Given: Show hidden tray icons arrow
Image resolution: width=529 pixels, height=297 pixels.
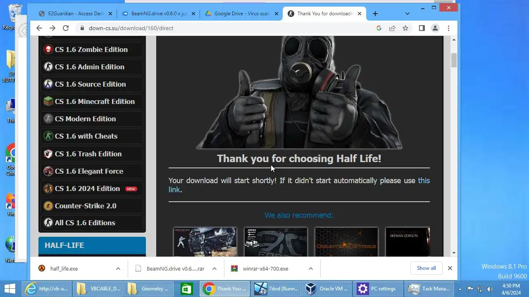Looking at the screenshot, I should 460,289.
